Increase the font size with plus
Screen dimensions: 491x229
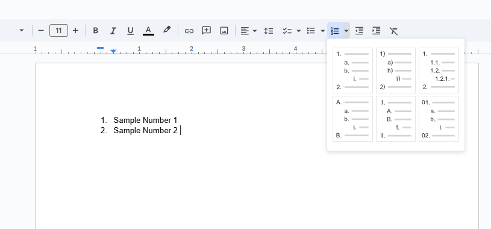75,31
